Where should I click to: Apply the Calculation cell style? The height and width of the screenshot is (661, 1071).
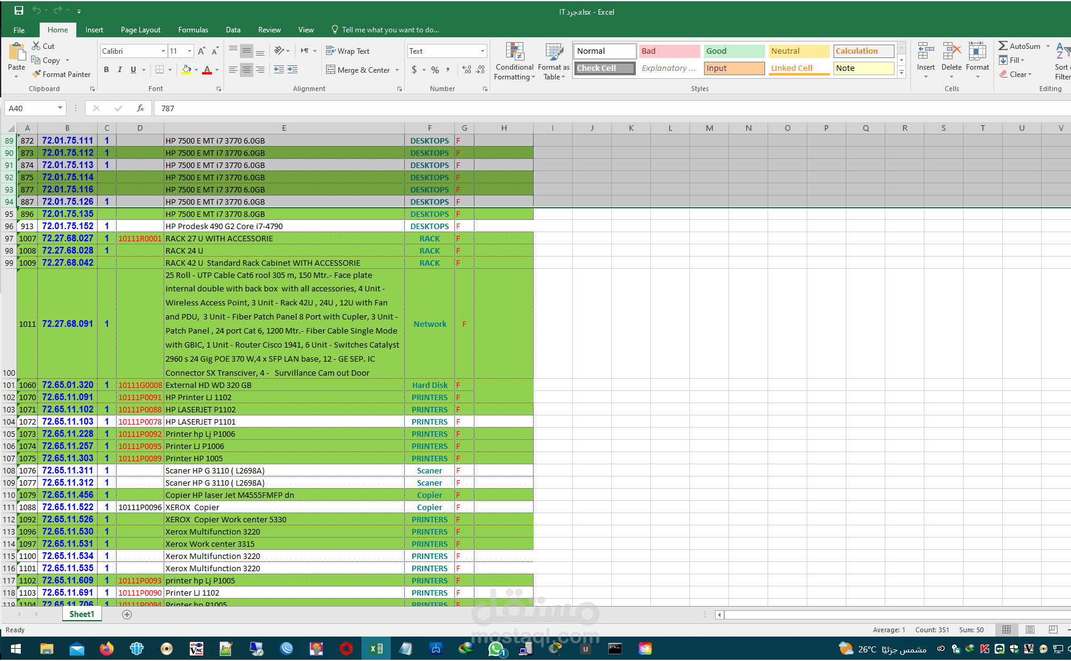pyautogui.click(x=863, y=51)
